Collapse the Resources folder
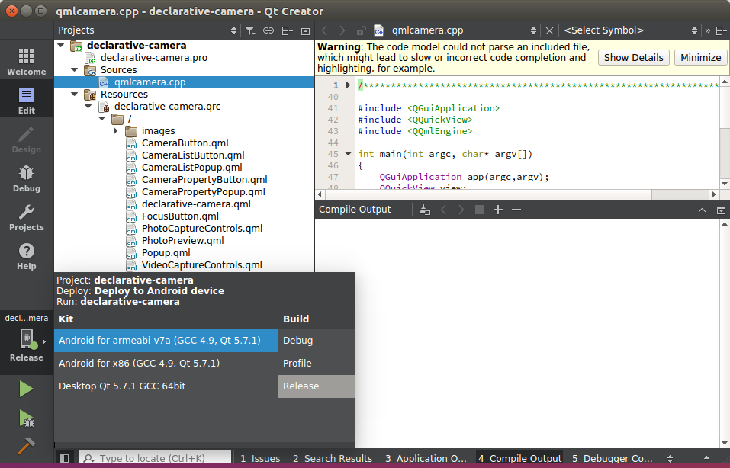This screenshot has width=730, height=468. click(x=75, y=94)
